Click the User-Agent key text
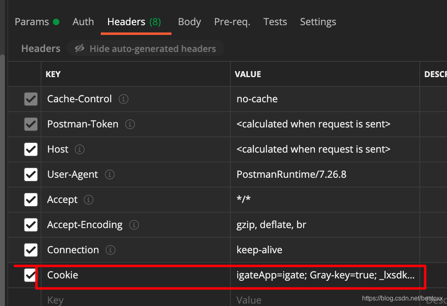Screen dimensions: 447x306 [x=73, y=175]
